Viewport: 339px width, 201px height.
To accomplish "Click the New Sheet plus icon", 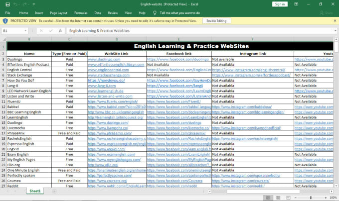I will click(x=54, y=191).
